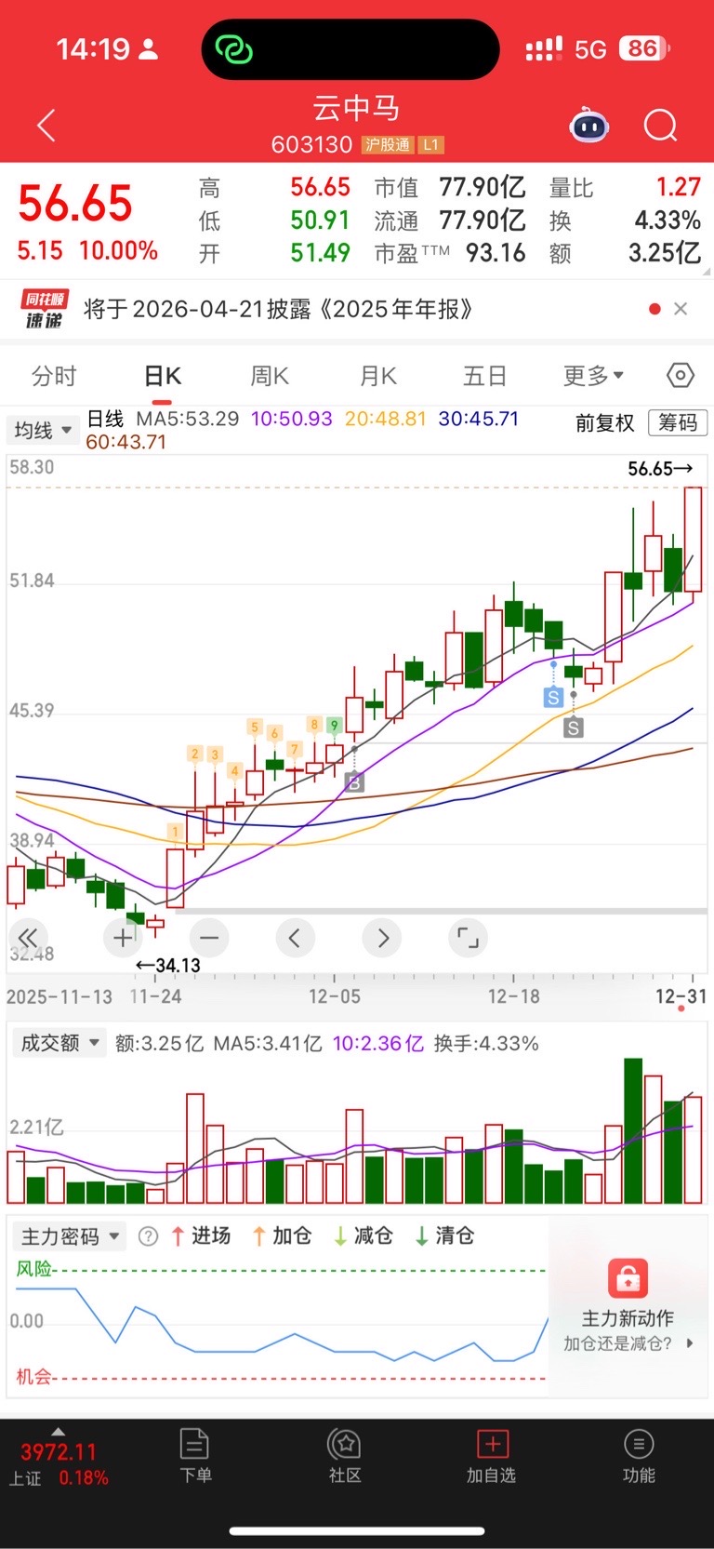714x1549 pixels.
Task: Dismiss the annual report notice
Action: click(x=681, y=309)
